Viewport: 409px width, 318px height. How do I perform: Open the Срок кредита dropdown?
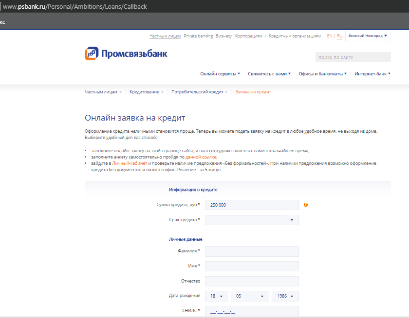coord(252,220)
